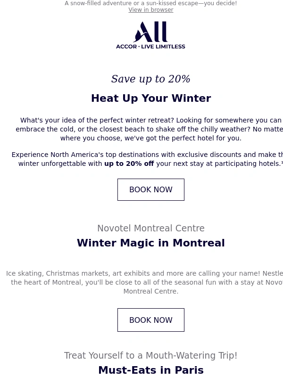
Task: Select the Heat Up Your Winter heading
Action: click(x=151, y=98)
